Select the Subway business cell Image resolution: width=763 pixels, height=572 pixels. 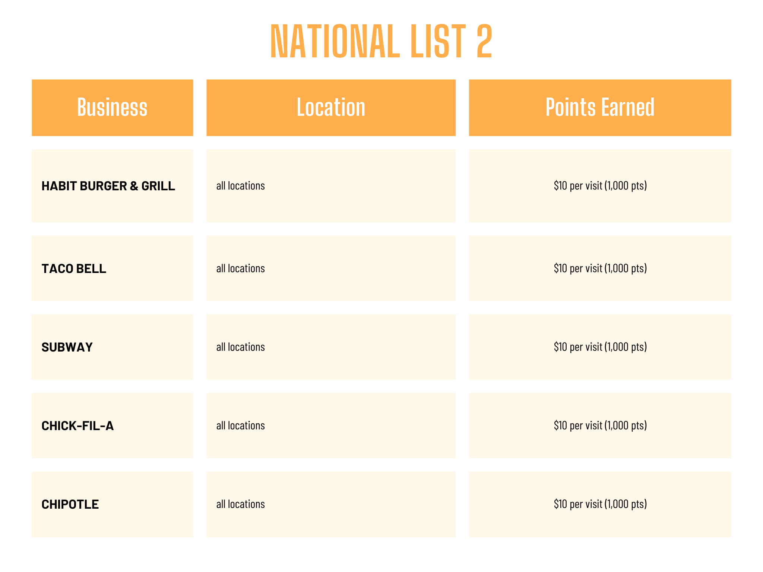67,347
